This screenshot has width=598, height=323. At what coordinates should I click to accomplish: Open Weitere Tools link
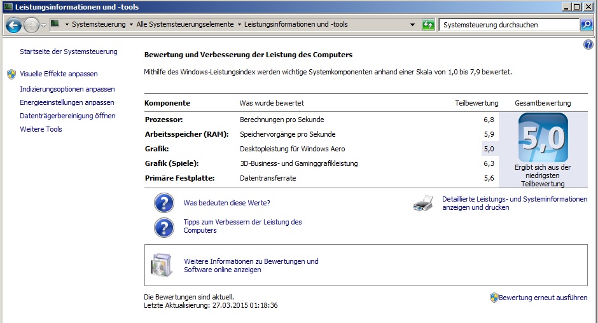point(41,129)
